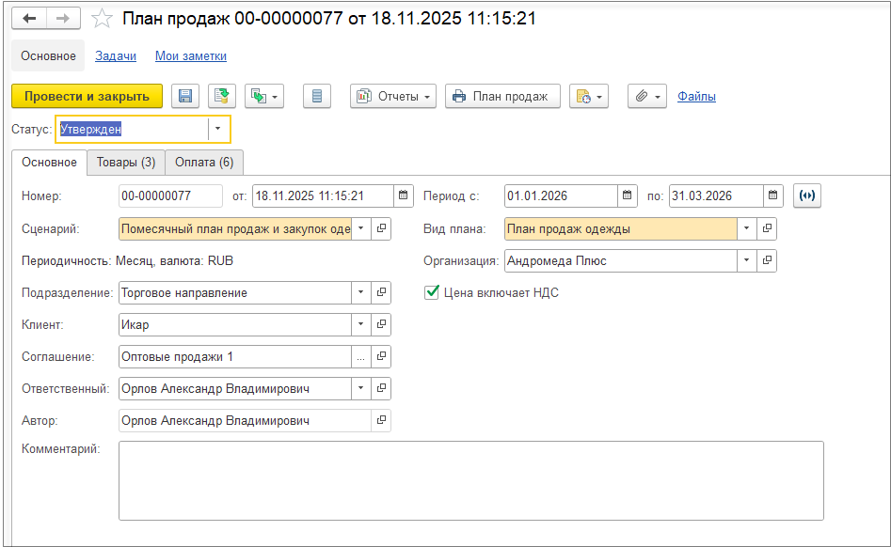Print using the План продаж button
This screenshot has height=547, width=891.
(x=502, y=97)
